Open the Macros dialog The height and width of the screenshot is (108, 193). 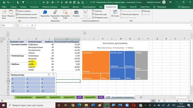pyautogui.click(x=11, y=13)
